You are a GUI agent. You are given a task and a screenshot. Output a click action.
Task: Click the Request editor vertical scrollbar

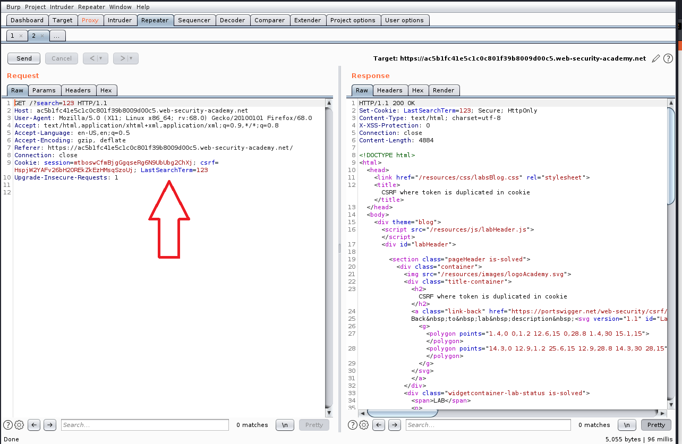(x=329, y=258)
